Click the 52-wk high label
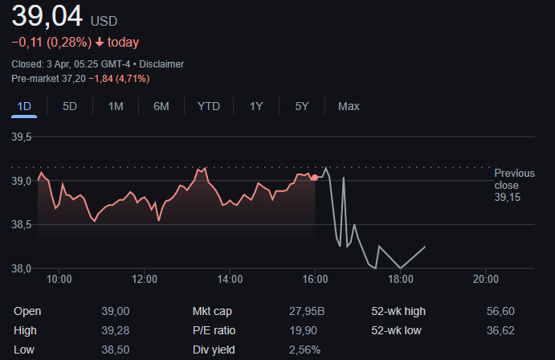 point(398,311)
